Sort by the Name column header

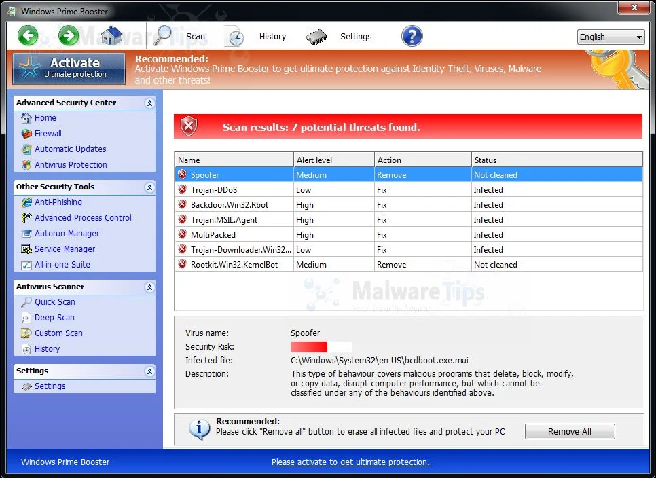[234, 160]
